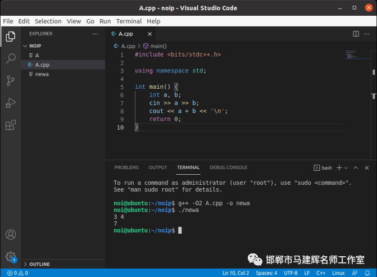Click line number 1 in the gutter
Viewport: 377px width, 277px height.
pos(122,55)
